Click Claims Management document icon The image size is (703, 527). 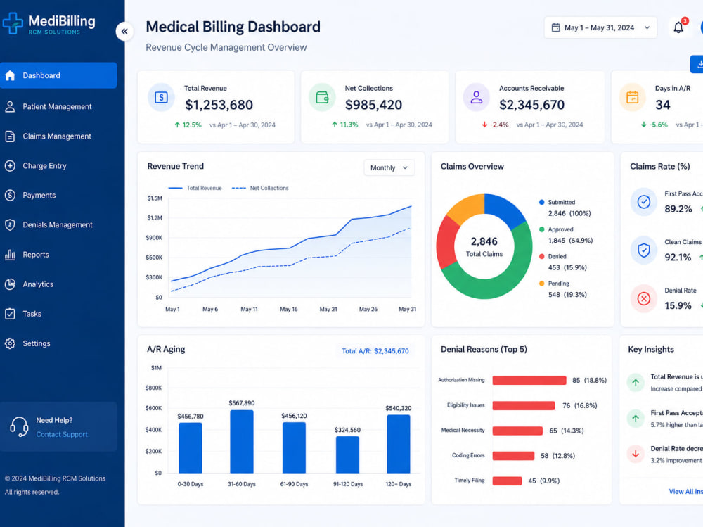coord(10,136)
